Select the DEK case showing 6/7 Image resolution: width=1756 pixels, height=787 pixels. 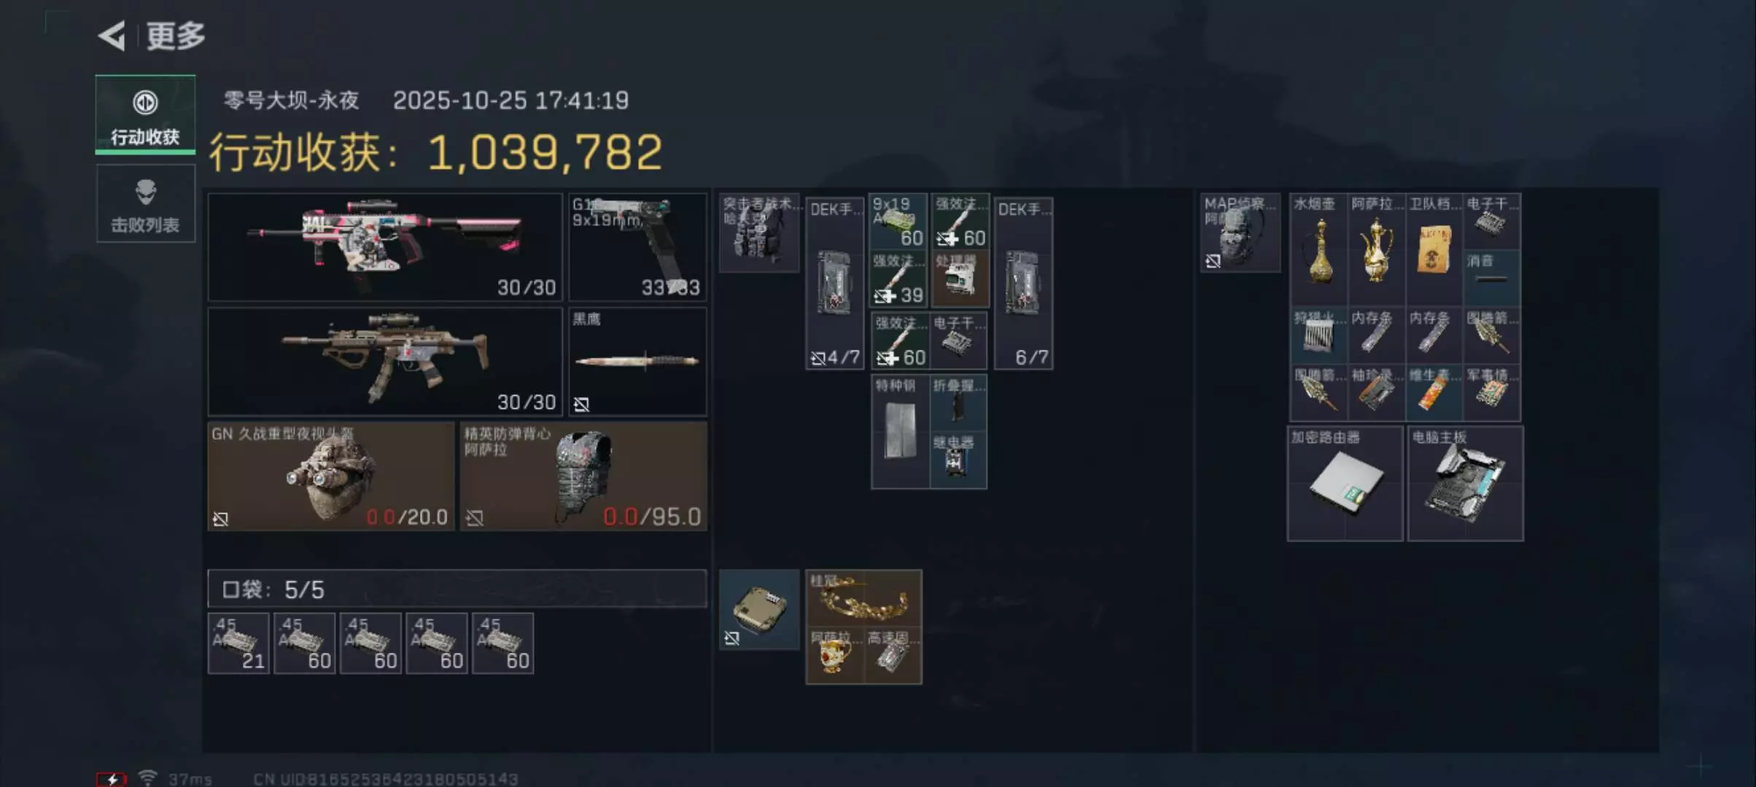point(1023,283)
